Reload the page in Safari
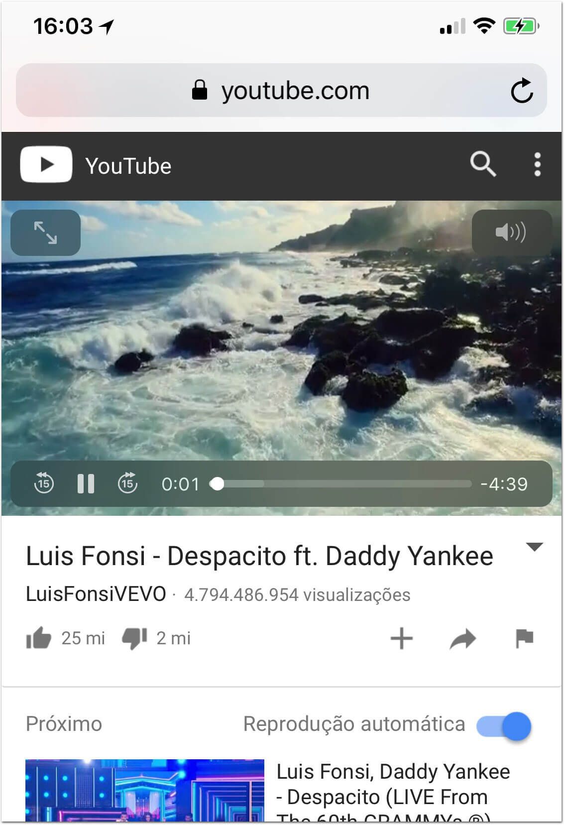The height and width of the screenshot is (825, 565). 521,91
